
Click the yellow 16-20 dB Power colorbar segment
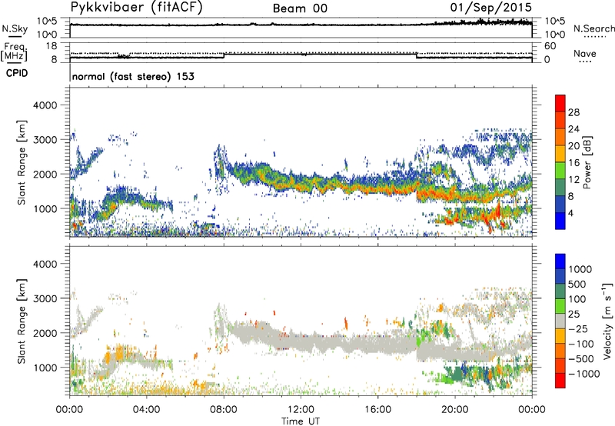[560, 154]
